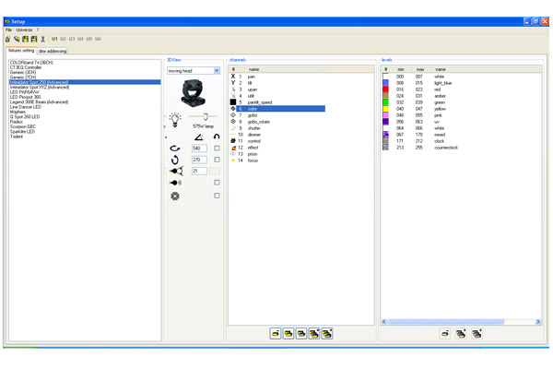Switch to the dmx addressing tab

(53, 52)
